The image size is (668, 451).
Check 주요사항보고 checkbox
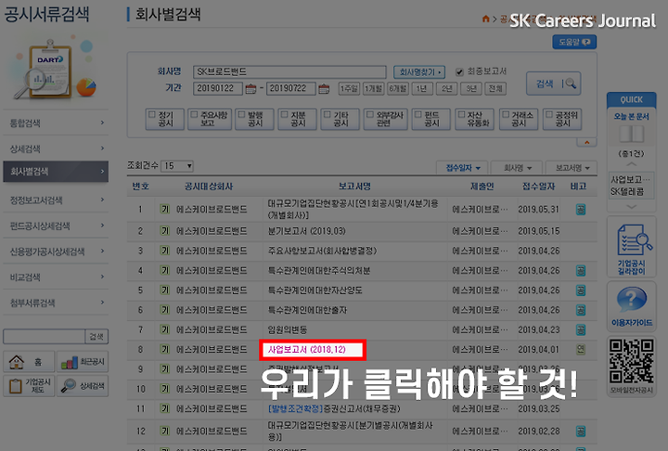194,114
